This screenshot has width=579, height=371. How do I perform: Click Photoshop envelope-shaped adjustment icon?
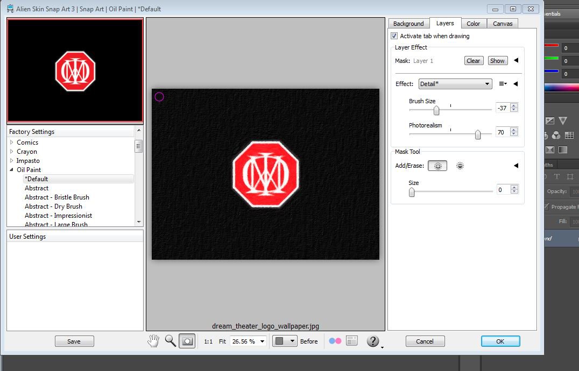[x=550, y=149]
